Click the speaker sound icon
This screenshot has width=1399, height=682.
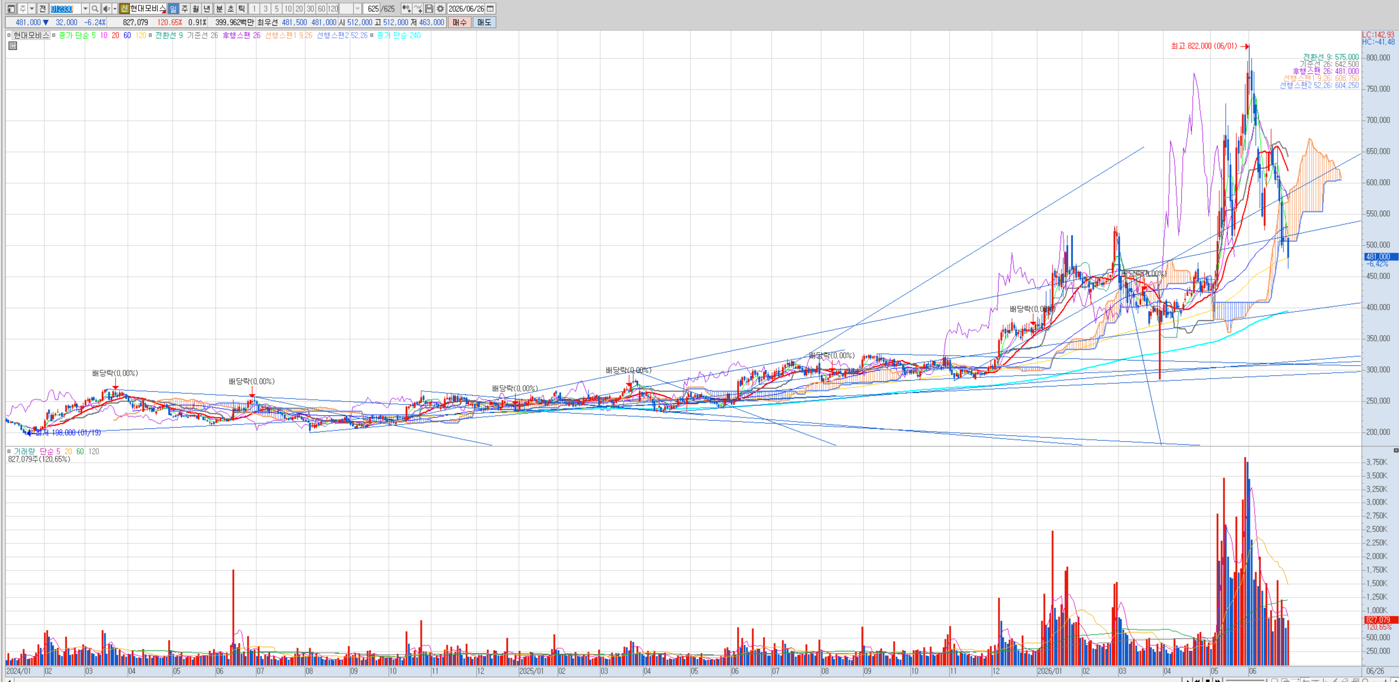click(x=106, y=9)
